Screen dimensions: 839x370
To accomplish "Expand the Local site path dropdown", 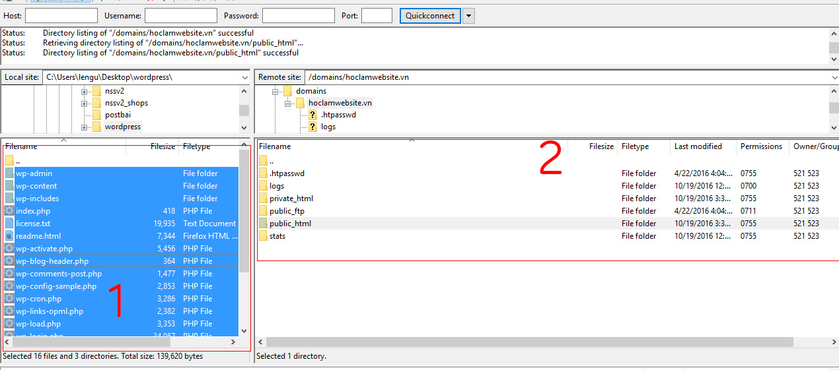I will coord(244,77).
